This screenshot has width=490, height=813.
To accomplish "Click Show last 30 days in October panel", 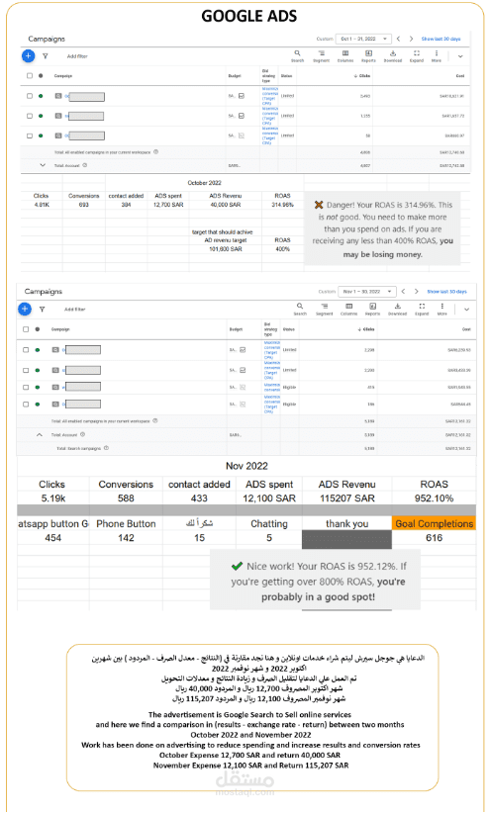I will pyautogui.click(x=441, y=39).
